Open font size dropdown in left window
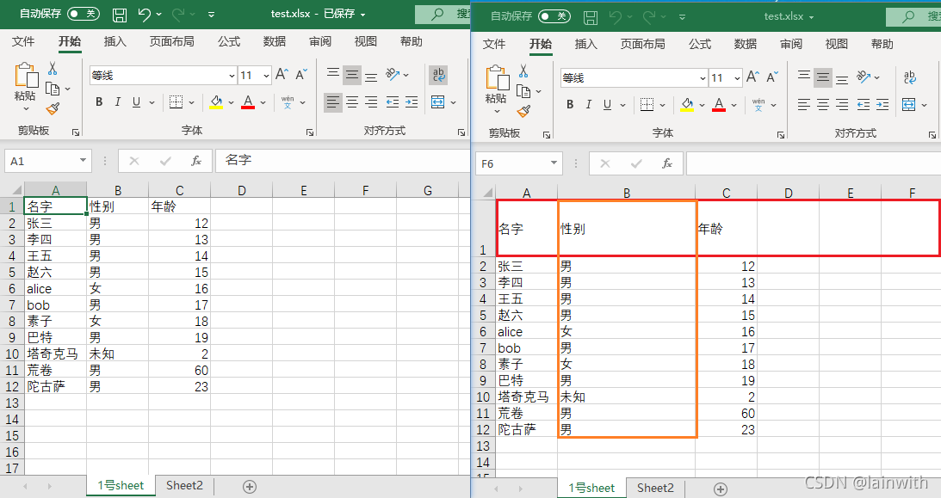 point(266,76)
